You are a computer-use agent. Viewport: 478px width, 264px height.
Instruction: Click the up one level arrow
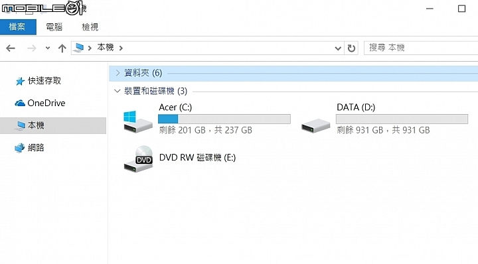[62, 48]
